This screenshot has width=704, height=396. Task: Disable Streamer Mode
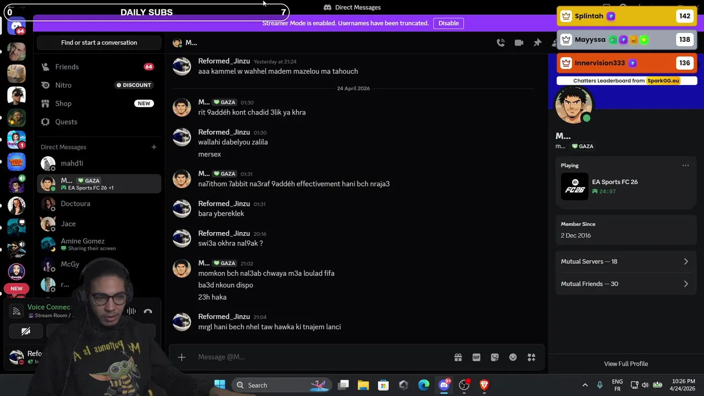448,23
